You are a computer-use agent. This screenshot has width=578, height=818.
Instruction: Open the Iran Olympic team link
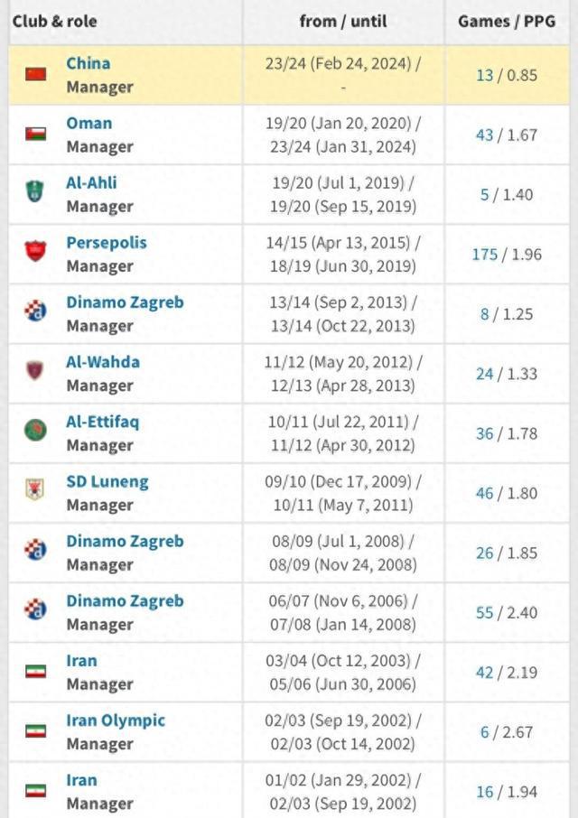click(x=116, y=720)
